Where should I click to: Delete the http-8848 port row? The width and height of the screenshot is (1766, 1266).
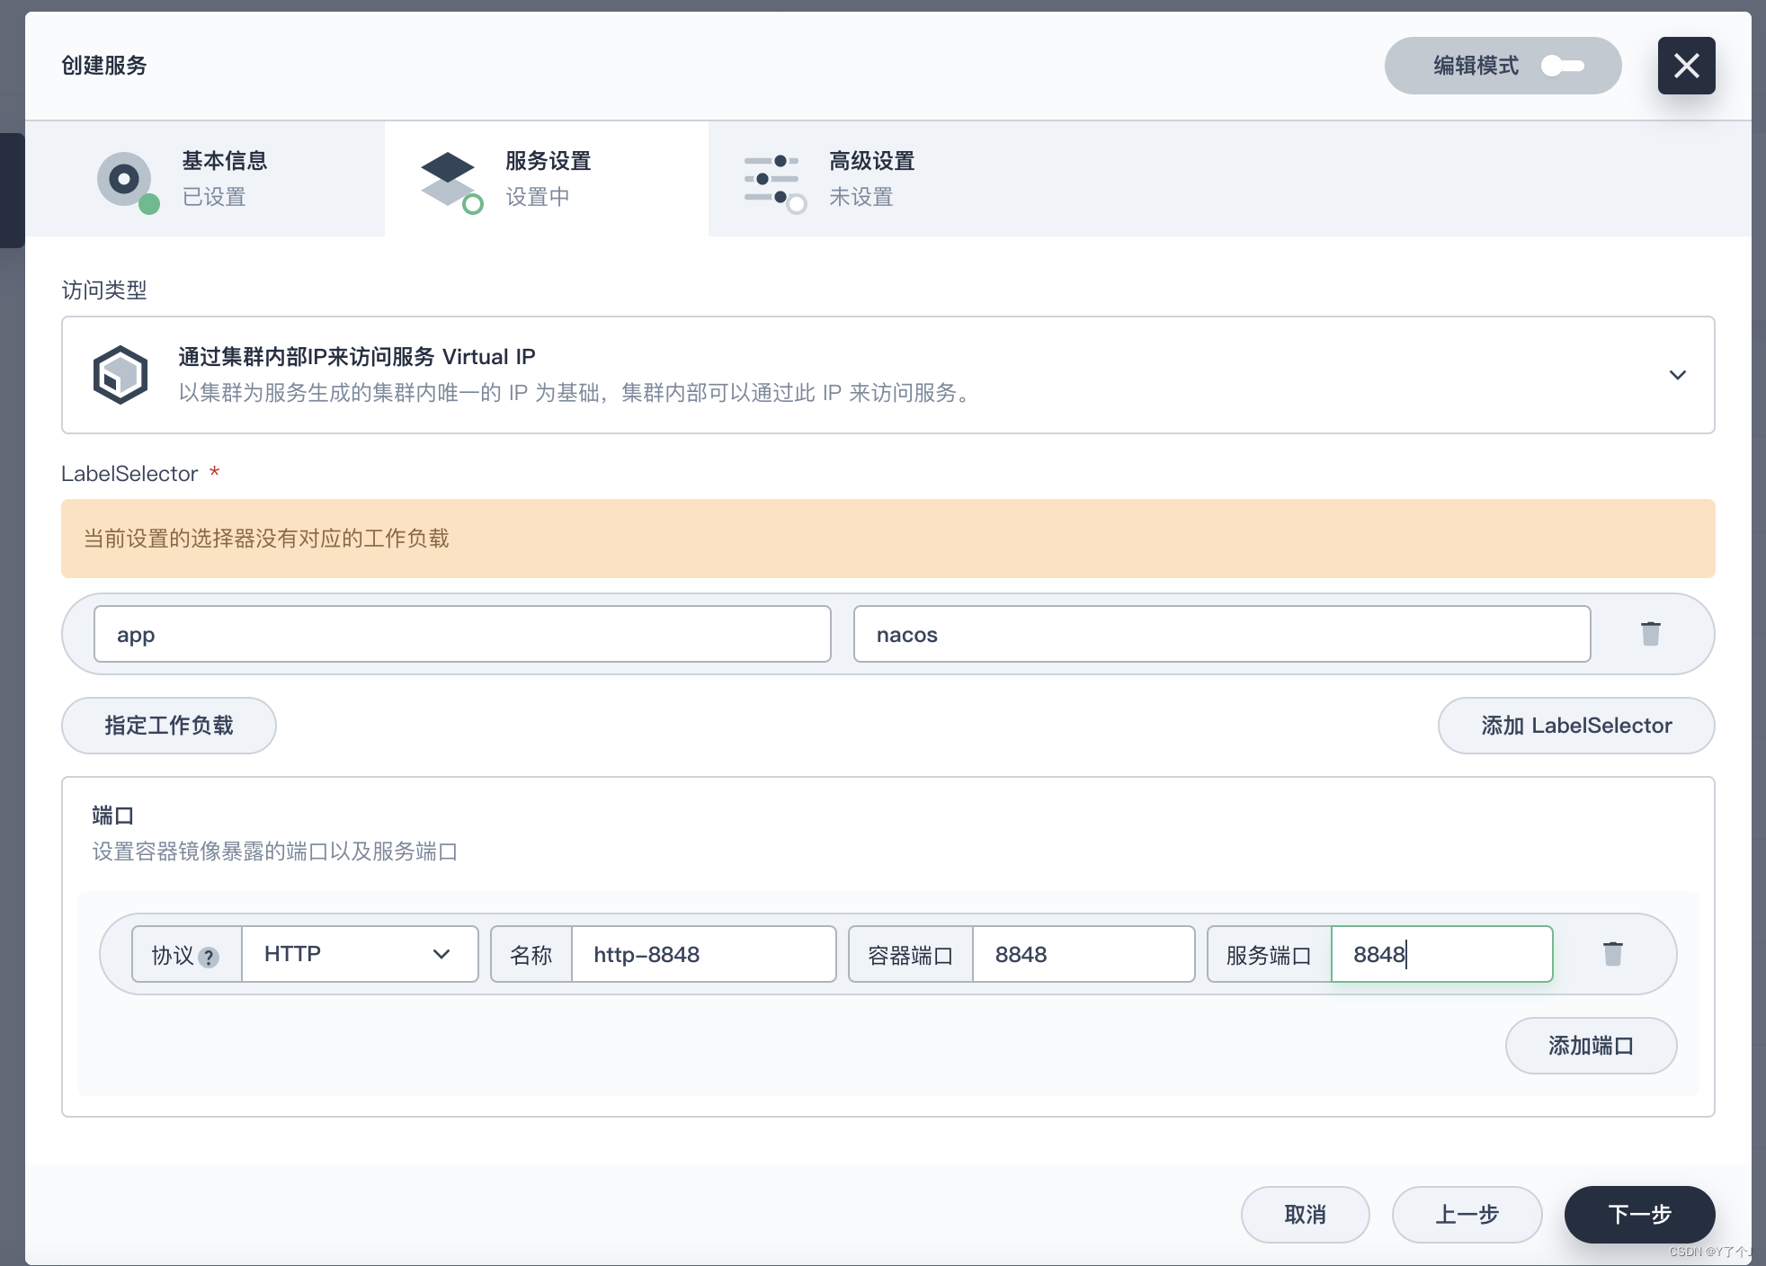[x=1613, y=954]
